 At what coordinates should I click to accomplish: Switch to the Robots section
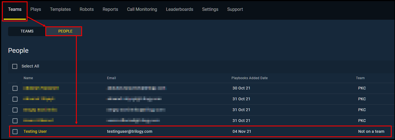pyautogui.click(x=87, y=9)
